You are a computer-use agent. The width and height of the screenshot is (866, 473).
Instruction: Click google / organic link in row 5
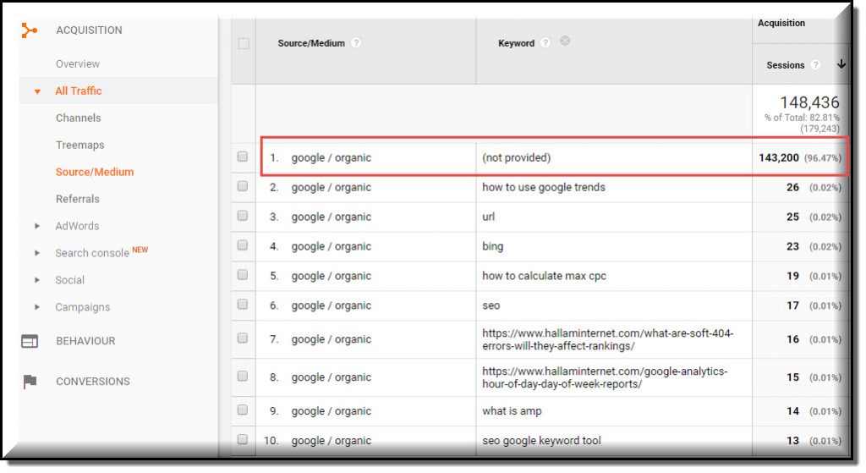(332, 277)
